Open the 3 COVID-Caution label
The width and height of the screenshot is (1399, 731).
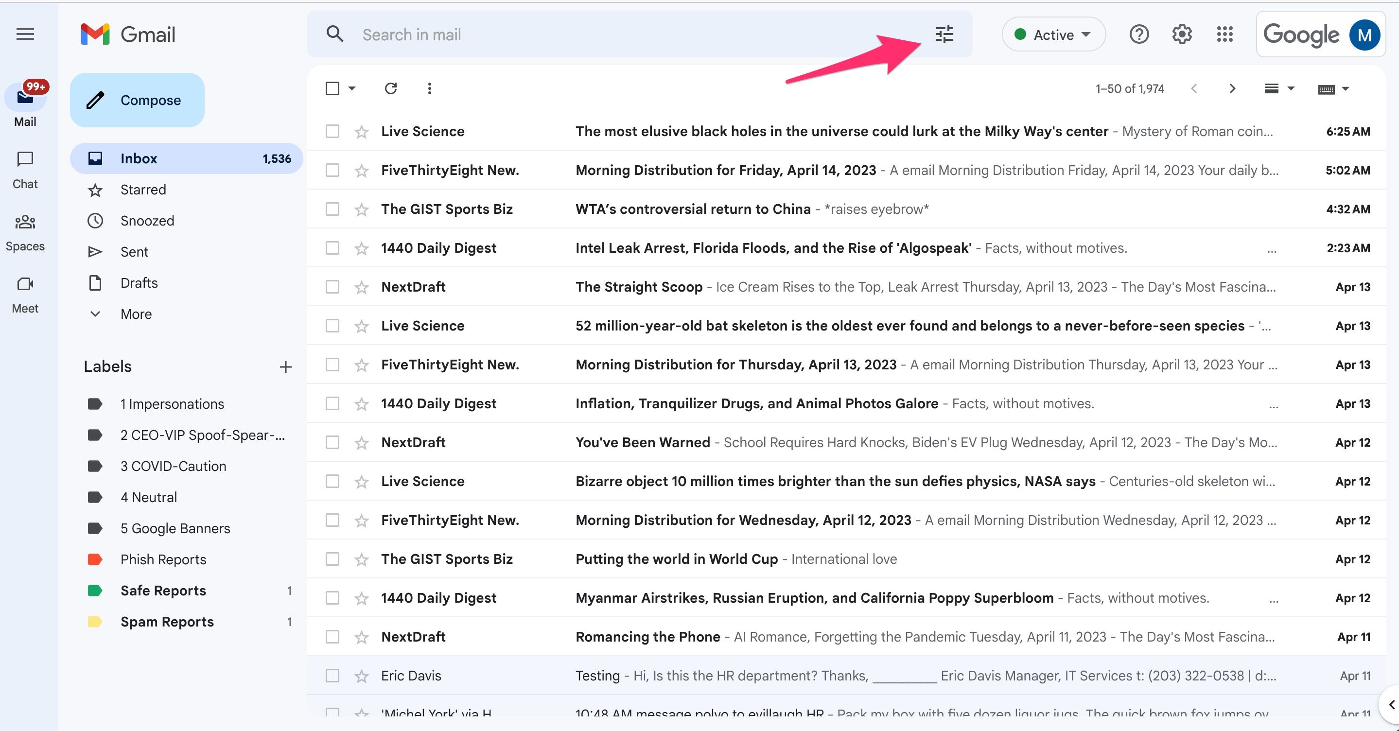(186, 466)
